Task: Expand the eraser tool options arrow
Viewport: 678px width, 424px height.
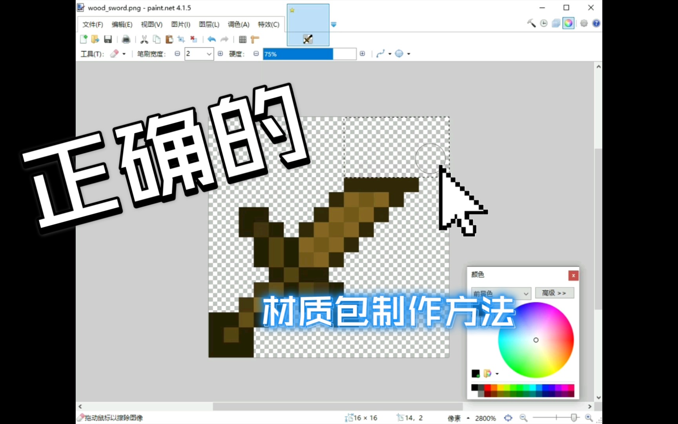Action: (x=124, y=54)
